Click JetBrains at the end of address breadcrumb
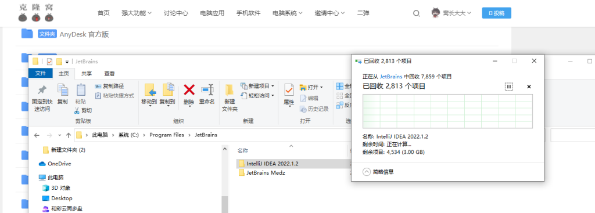The height and width of the screenshot is (213, 595). [206, 135]
